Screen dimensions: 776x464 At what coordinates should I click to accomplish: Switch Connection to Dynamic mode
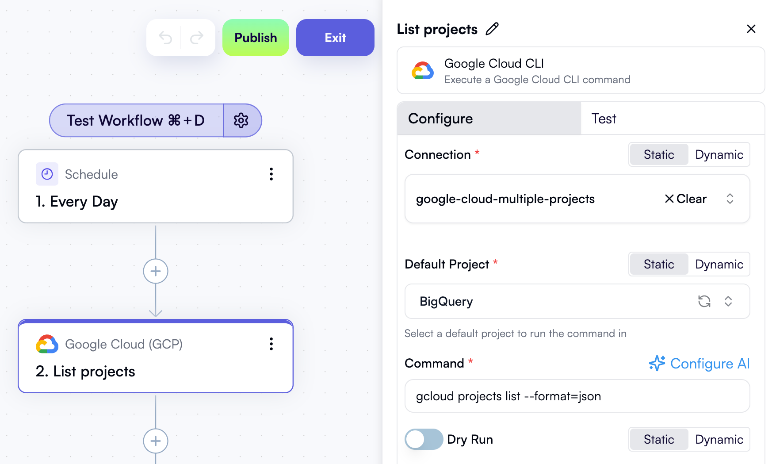point(719,154)
